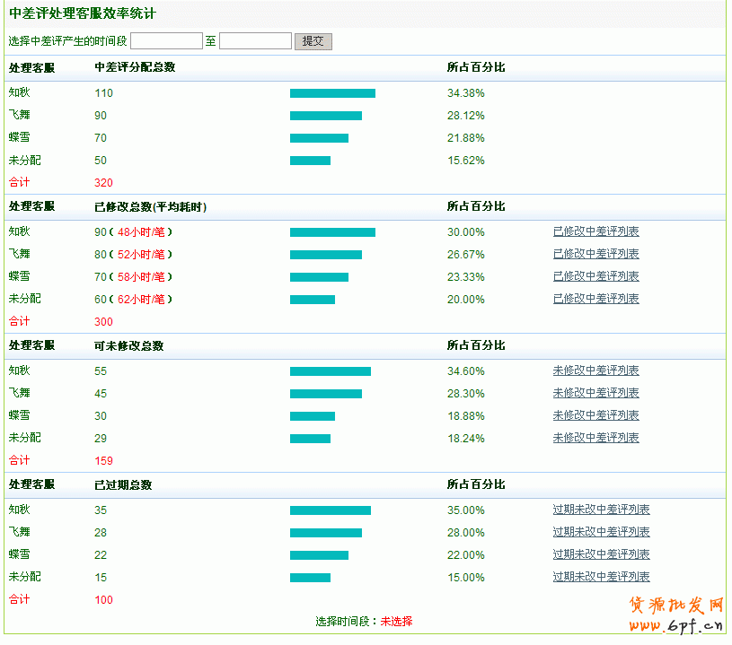
Task: Open 蝶雪's 已修改中差评列表 link
Action: point(595,276)
